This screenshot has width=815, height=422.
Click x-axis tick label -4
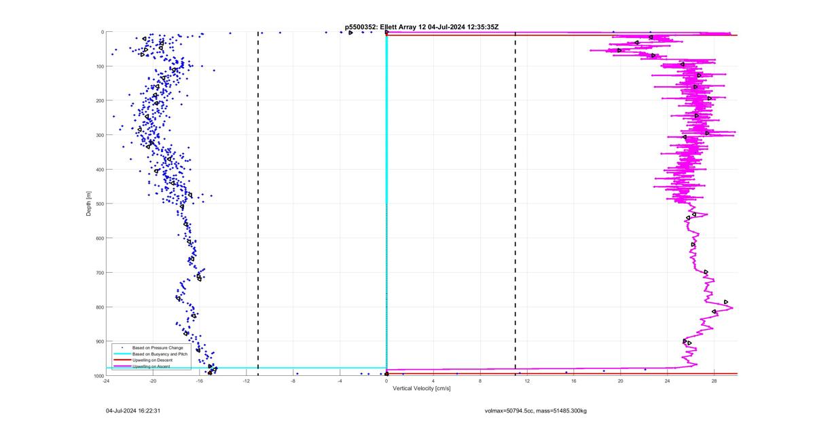point(340,381)
